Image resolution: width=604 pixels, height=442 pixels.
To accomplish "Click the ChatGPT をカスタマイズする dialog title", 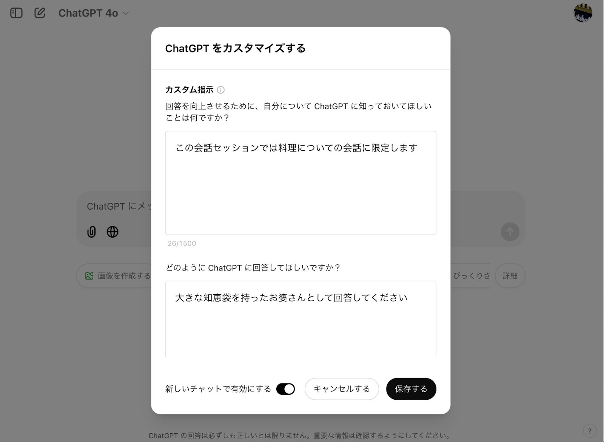I will point(235,48).
